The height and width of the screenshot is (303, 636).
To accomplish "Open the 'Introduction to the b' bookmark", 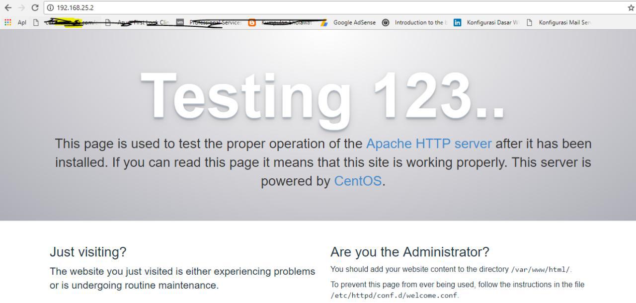I will [414, 22].
